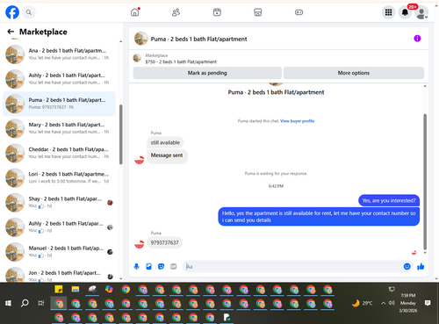Click the chat pane vertical scrollbar
439x324 pixels.
click(x=425, y=182)
